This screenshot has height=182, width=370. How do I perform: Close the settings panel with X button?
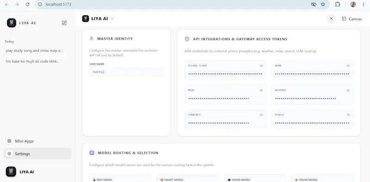coord(331,18)
